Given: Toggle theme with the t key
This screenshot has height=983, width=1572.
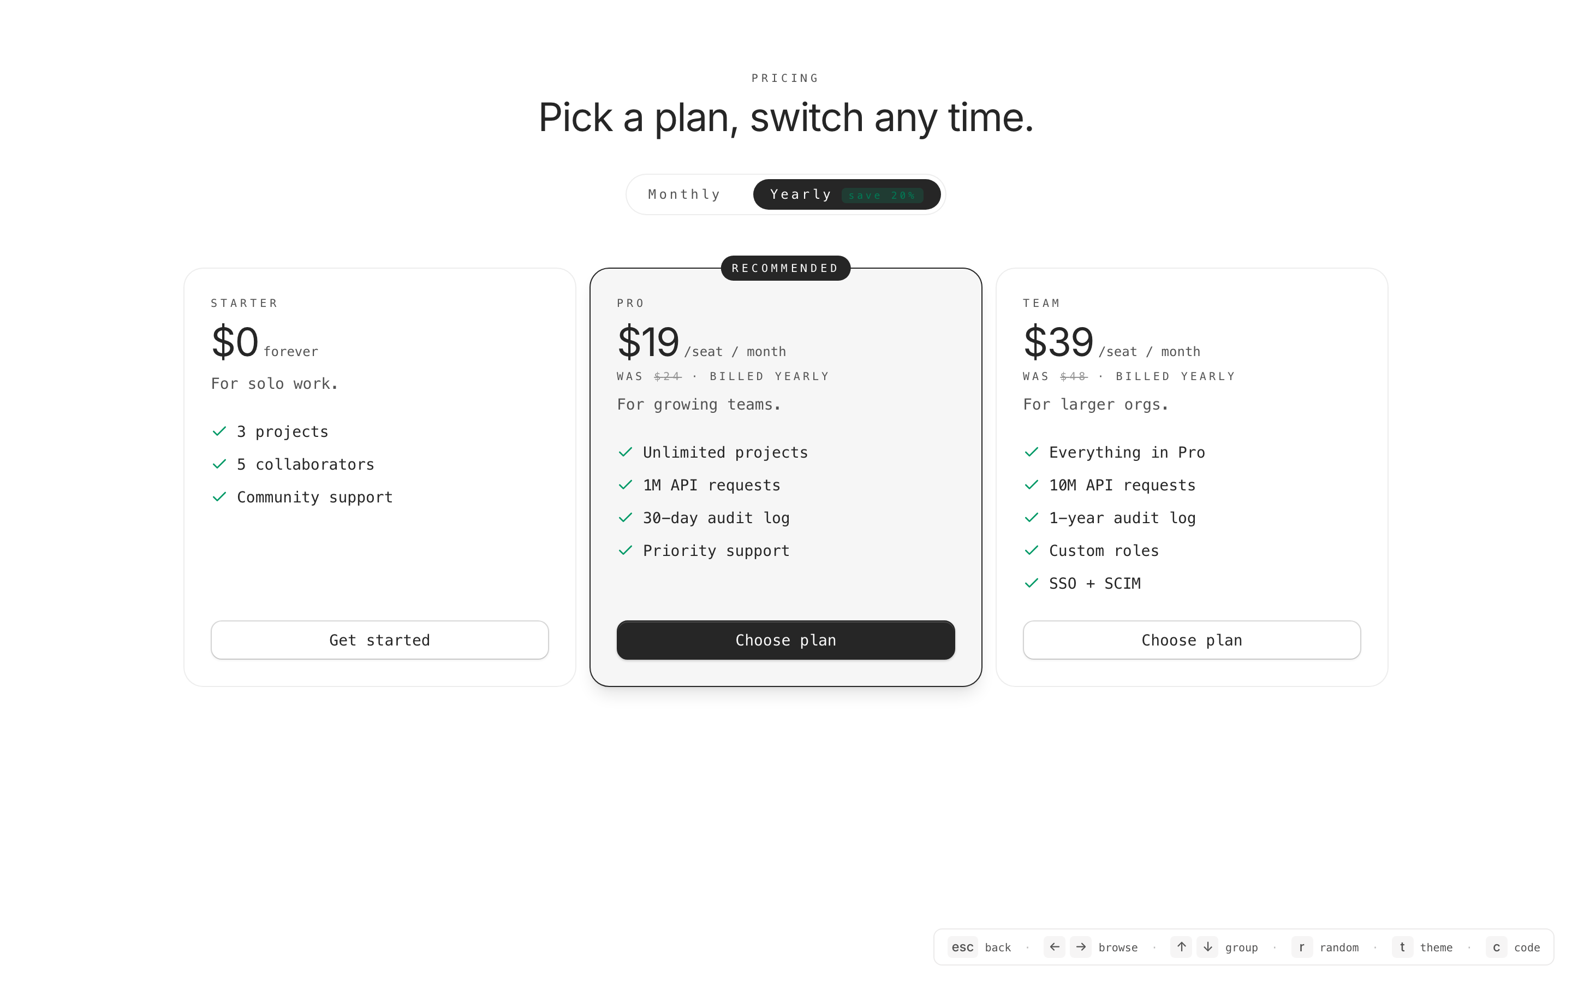Looking at the screenshot, I should [1402, 948].
